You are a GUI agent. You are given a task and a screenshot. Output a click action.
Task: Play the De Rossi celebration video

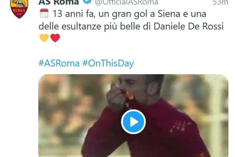point(133,122)
